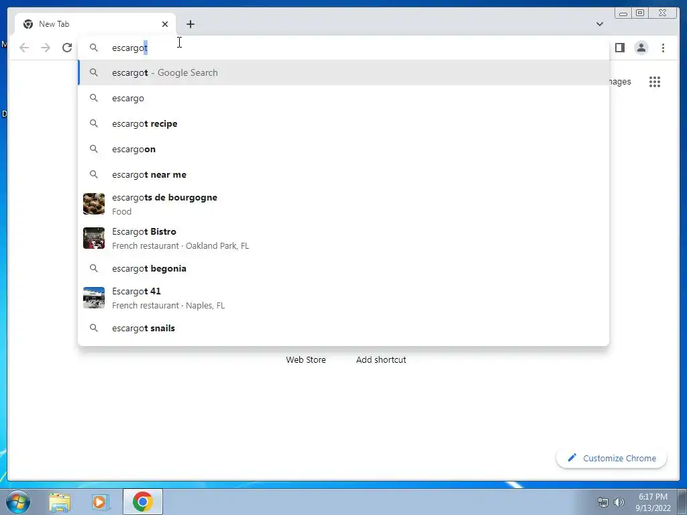Click the Add shortcut button

[x=381, y=359]
